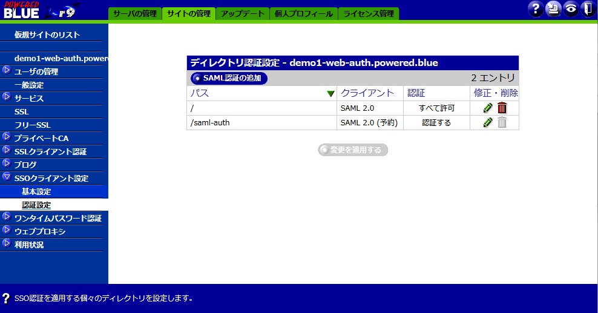Open SSL in sidebar
Image resolution: width=598 pixels, height=313 pixels.
click(x=21, y=112)
